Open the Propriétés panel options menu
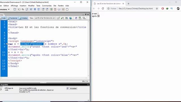The image size is (181, 102). tap(88, 85)
